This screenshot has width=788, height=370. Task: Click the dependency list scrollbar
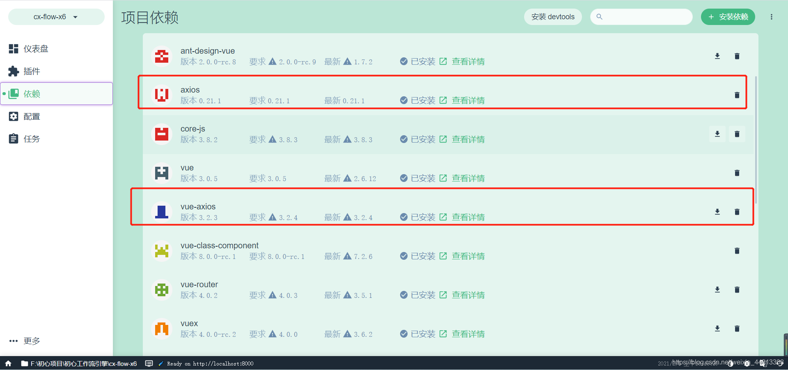pyautogui.click(x=756, y=140)
